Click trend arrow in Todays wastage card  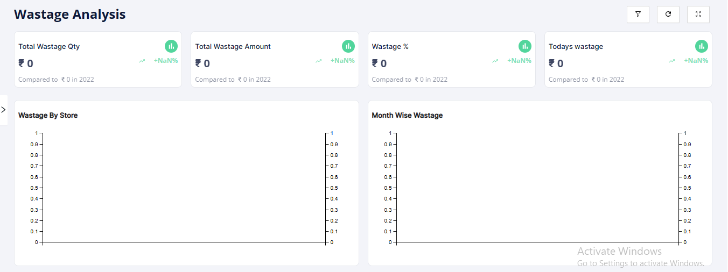coord(672,61)
